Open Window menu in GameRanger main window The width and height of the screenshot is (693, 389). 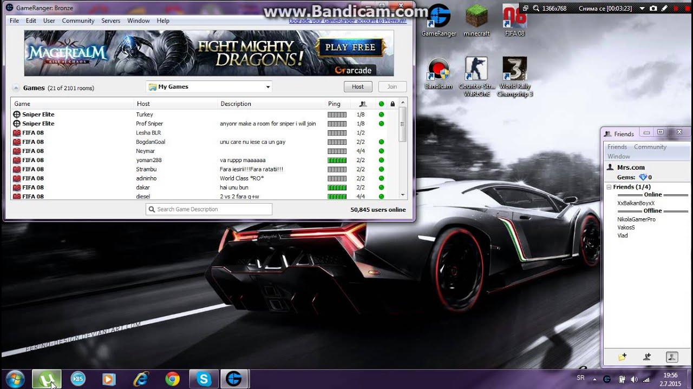tap(139, 21)
